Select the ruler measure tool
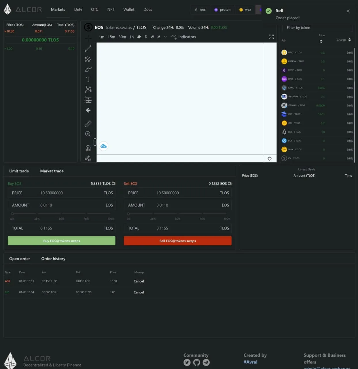This screenshot has width=358, height=369. [88, 124]
